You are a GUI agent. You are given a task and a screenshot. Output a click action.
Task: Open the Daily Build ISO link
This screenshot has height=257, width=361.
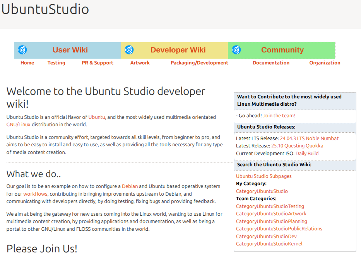307,153
